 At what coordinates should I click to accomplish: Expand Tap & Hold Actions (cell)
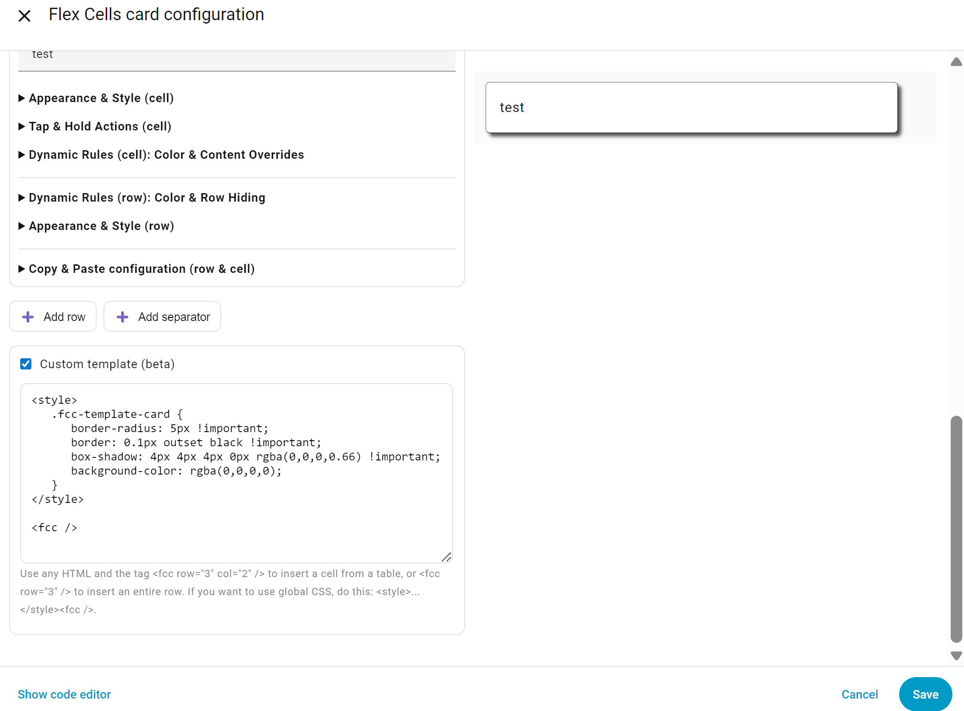[x=100, y=127]
